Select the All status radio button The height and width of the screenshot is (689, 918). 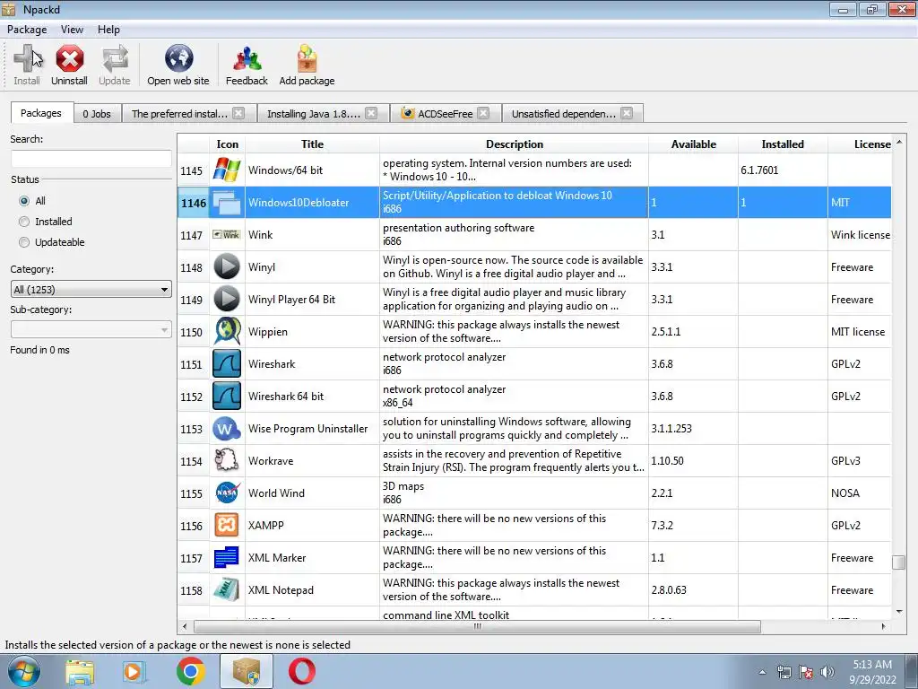click(x=24, y=201)
